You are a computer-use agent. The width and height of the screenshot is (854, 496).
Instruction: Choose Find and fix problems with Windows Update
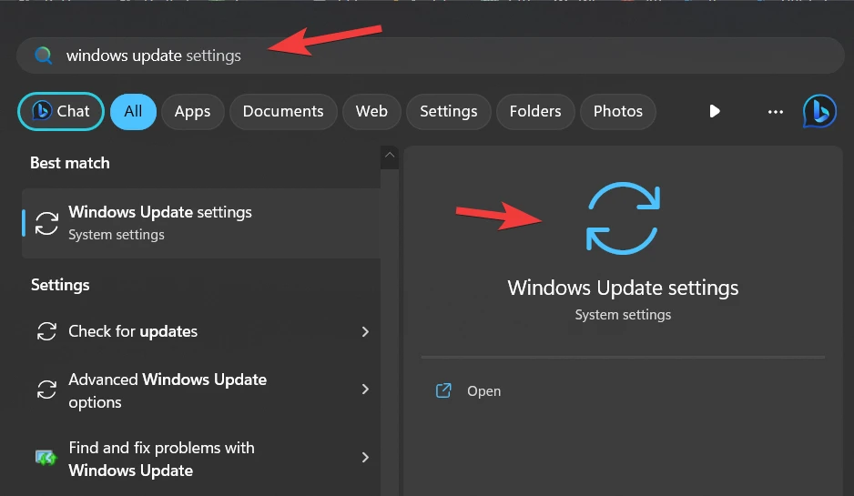pos(201,459)
